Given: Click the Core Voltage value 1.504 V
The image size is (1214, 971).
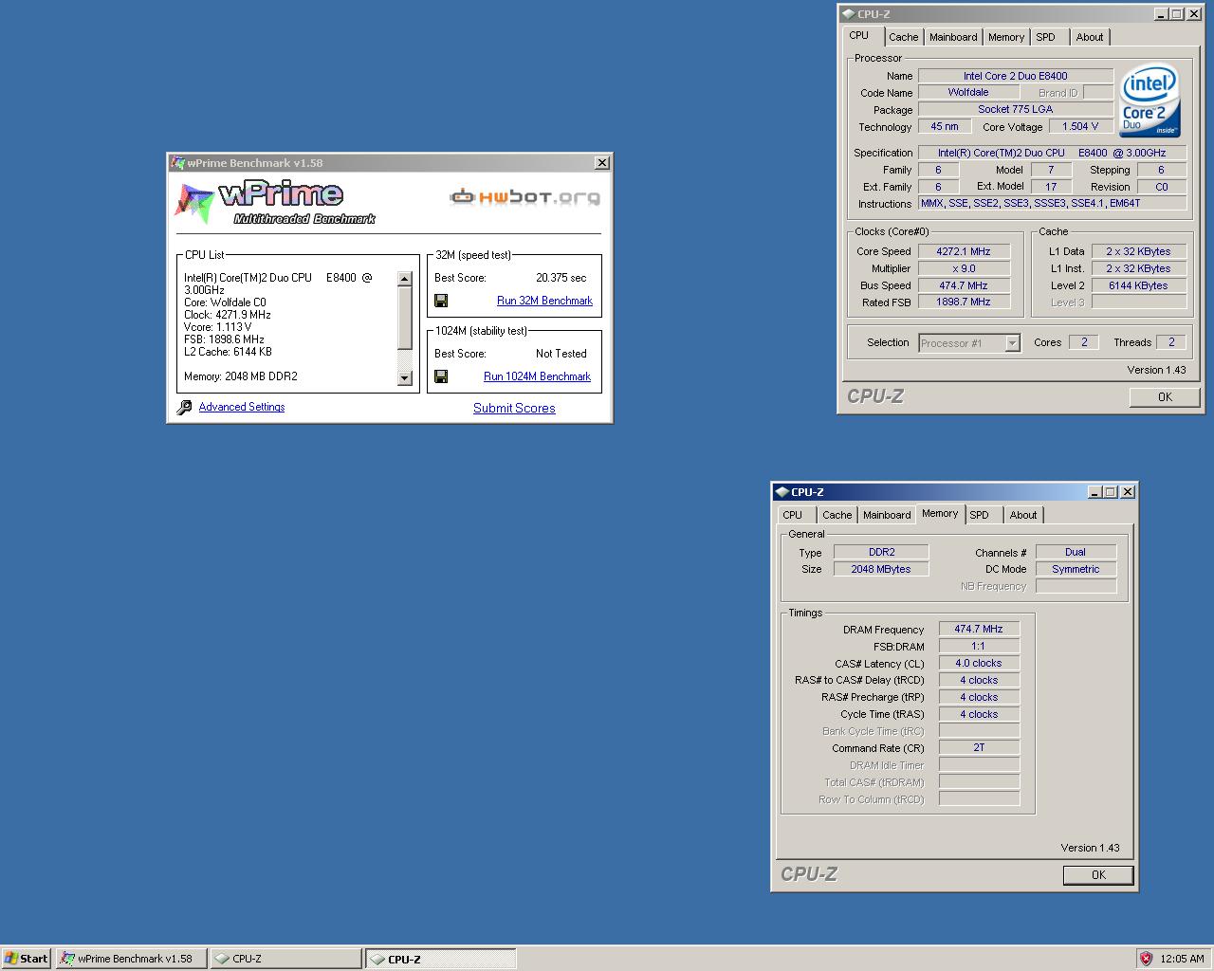Looking at the screenshot, I should [1080, 126].
